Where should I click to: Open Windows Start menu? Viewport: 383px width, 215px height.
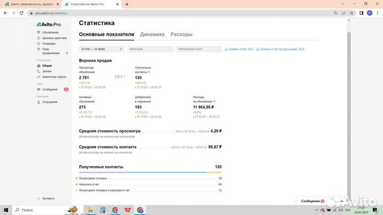click(x=6, y=210)
